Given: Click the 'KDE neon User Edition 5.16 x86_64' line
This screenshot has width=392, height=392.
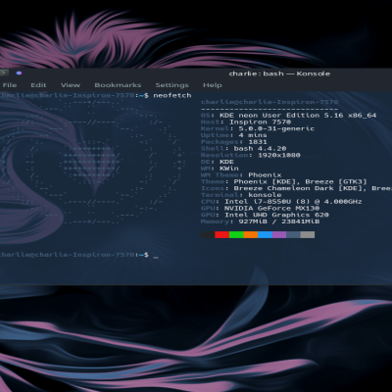Looking at the screenshot, I should coord(298,116).
